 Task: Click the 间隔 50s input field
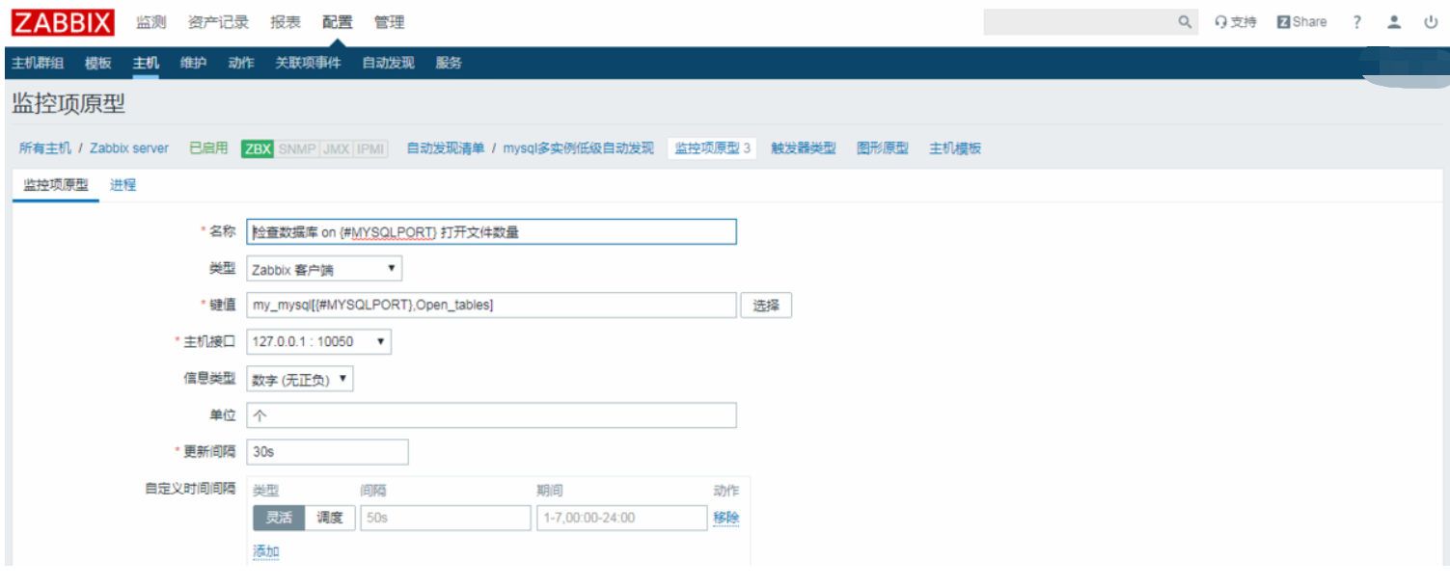tap(446, 518)
